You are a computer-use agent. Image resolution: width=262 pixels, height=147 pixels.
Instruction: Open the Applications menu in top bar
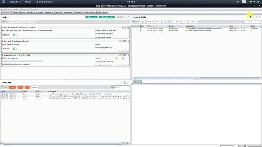click(15, 2)
